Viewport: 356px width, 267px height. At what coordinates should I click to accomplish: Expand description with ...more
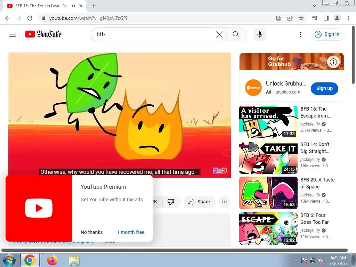click(x=108, y=243)
